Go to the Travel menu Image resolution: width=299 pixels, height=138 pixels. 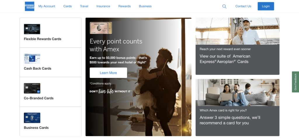84,6
